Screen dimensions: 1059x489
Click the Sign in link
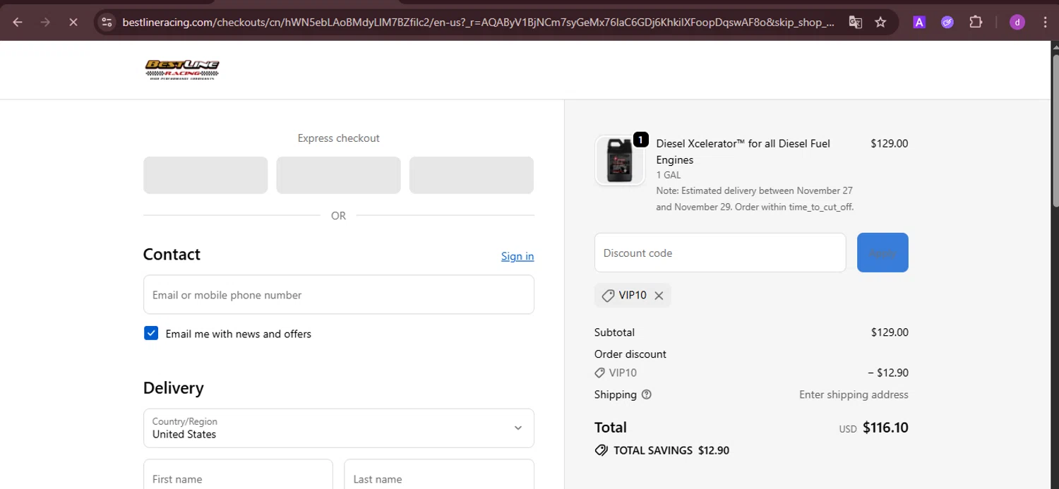[517, 256]
